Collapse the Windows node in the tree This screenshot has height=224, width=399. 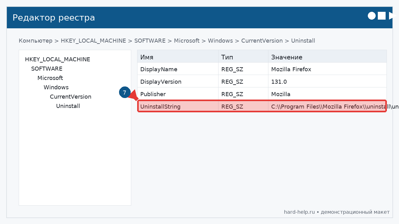point(56,87)
